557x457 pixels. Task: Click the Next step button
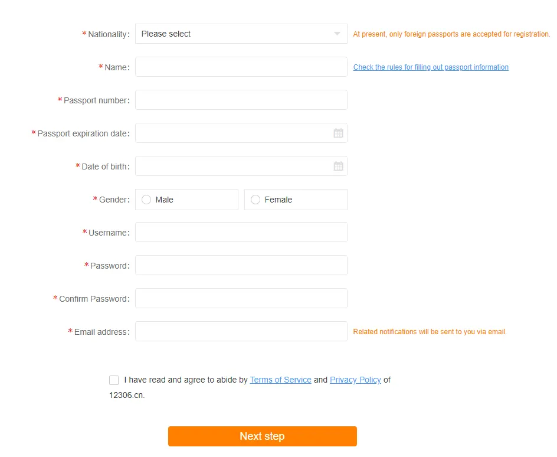[x=262, y=436]
